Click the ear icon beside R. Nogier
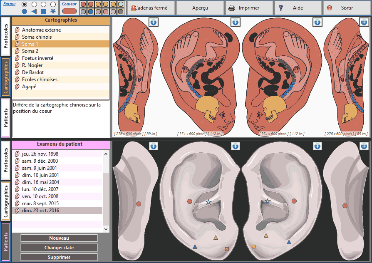Image resolution: width=372 pixels, height=263 pixels. pos(17,65)
